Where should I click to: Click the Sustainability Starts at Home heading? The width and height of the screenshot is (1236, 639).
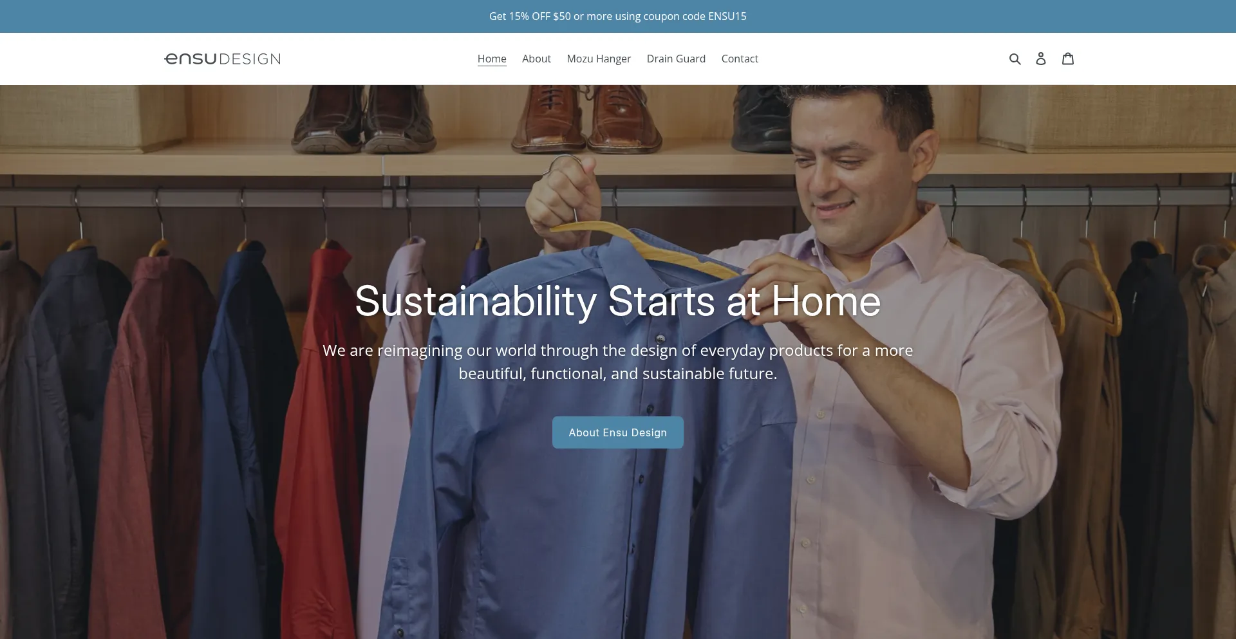(618, 301)
